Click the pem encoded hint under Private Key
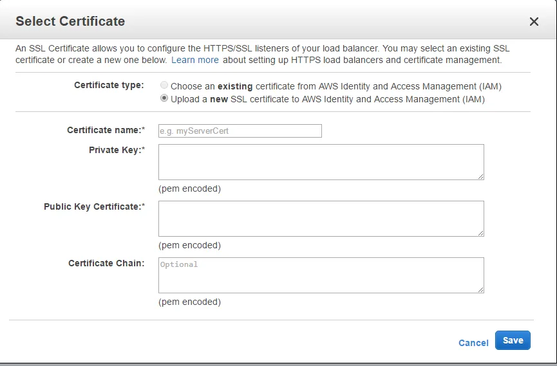Image resolution: width=557 pixels, height=366 pixels. 189,188
